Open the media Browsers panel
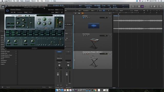 pyautogui.click(x=161, y=6)
